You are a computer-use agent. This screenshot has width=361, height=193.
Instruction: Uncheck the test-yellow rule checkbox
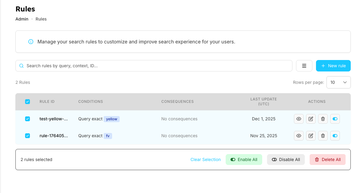tap(27, 119)
